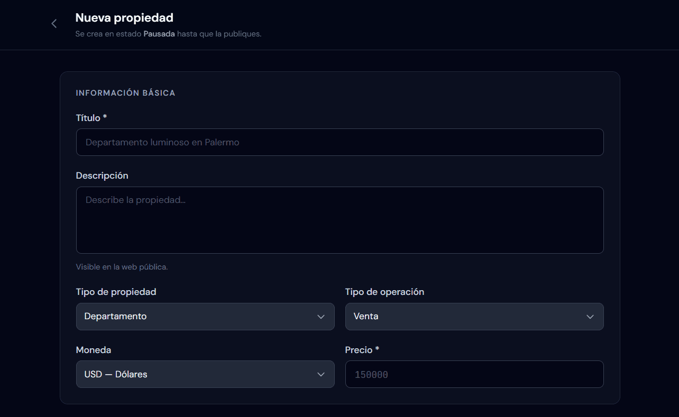This screenshot has height=417, width=679.
Task: Click the 'Visible en la web pública.' hint
Action: click(x=122, y=267)
